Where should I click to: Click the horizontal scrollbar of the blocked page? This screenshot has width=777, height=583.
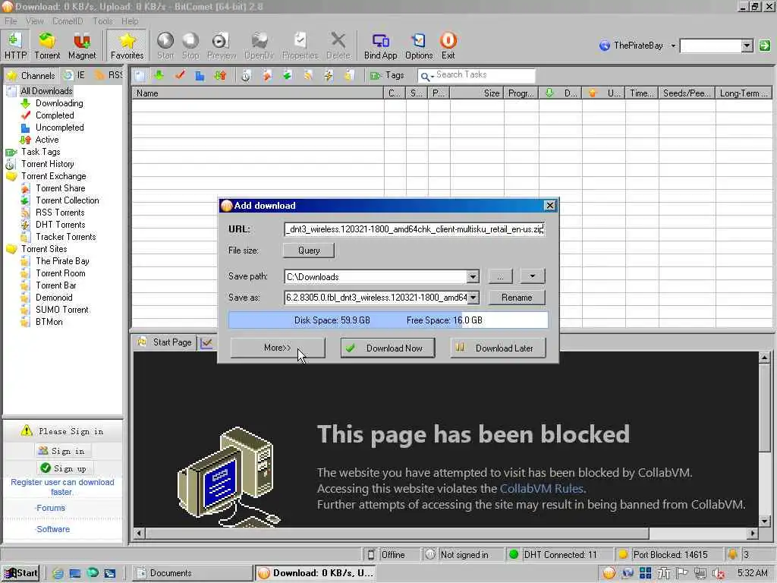(x=397, y=534)
